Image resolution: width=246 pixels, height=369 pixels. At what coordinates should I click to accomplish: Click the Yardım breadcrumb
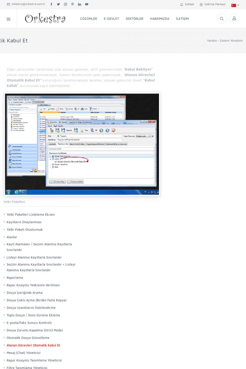(212, 41)
